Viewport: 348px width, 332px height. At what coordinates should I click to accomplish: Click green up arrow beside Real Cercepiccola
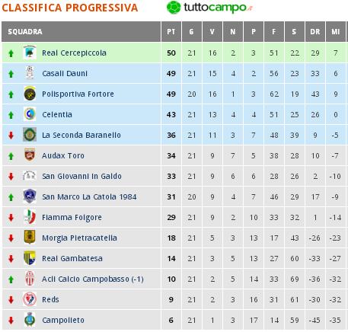(11, 53)
